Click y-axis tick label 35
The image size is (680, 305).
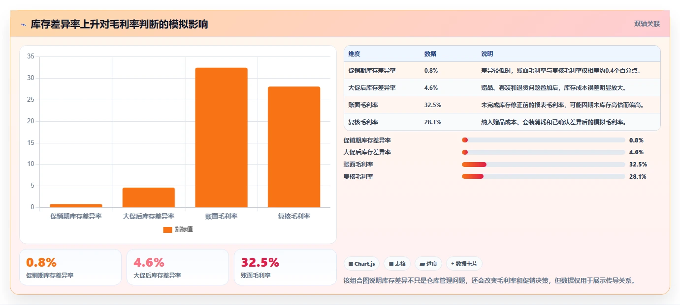point(31,56)
